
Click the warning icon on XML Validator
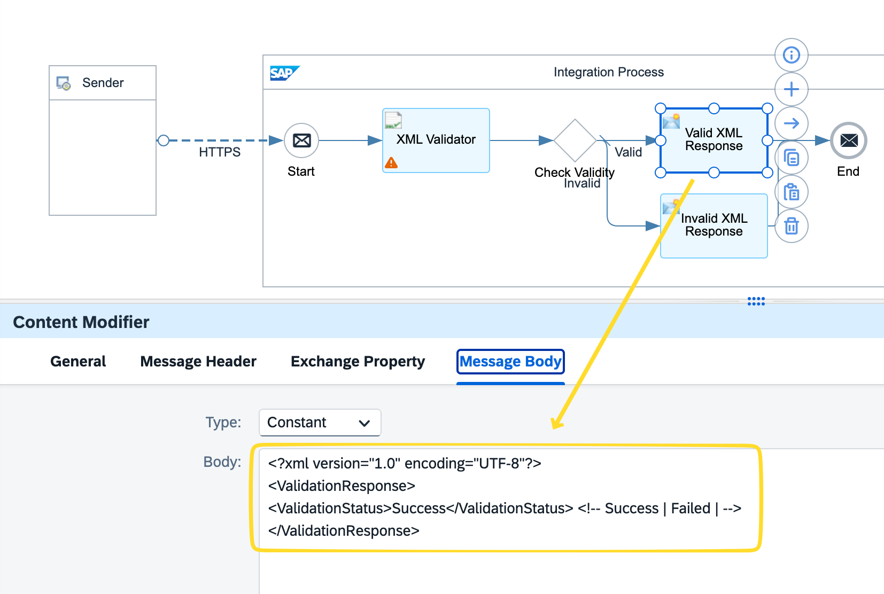tap(391, 162)
